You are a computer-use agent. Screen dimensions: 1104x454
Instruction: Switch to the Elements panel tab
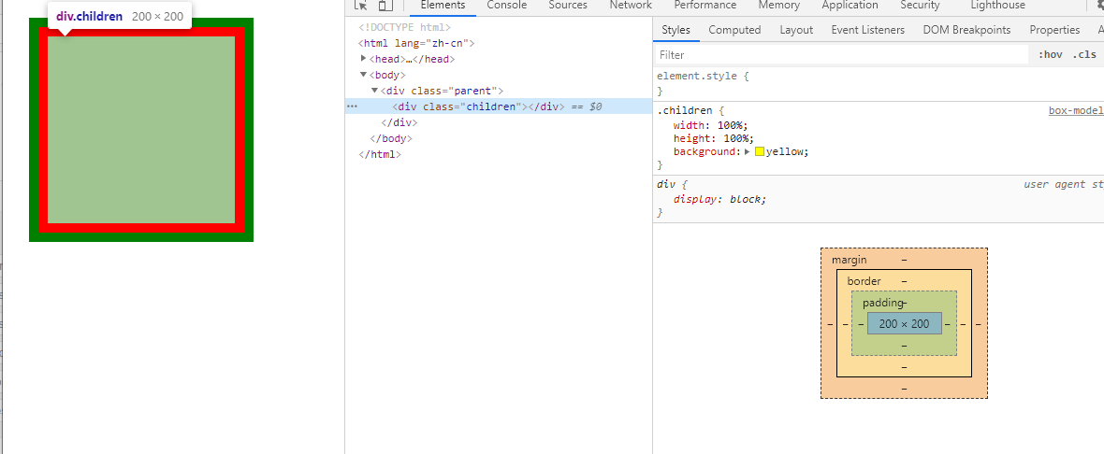point(443,5)
